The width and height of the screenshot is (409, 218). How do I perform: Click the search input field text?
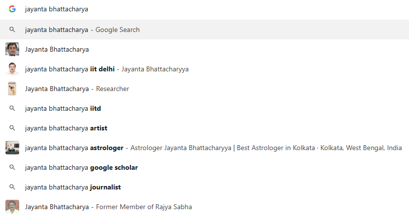coord(57,9)
